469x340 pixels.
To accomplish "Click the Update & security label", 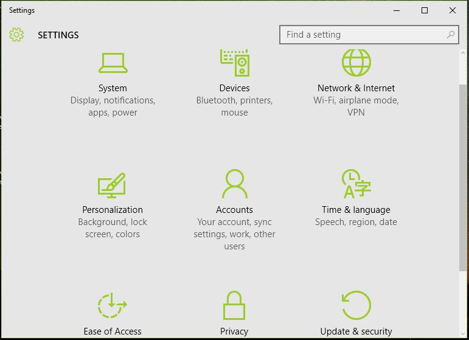I will (356, 331).
